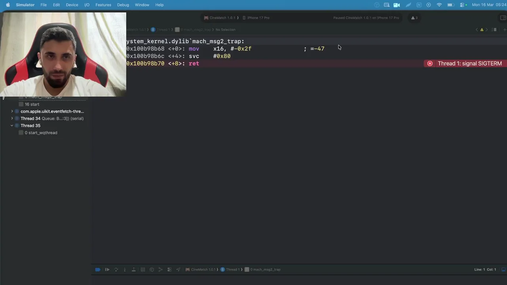
Task: Click the yellow warning icon in jump bar
Action: [482, 30]
